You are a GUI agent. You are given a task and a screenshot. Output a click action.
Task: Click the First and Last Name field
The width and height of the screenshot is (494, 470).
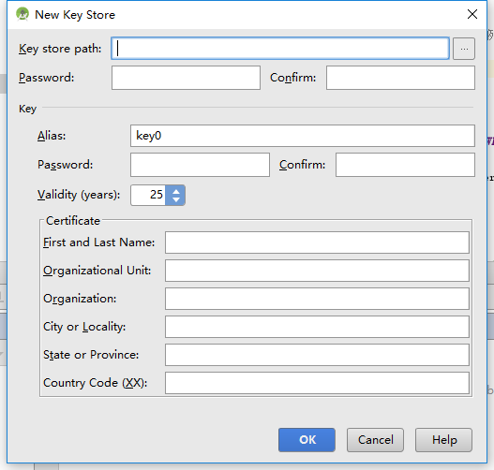(317, 242)
